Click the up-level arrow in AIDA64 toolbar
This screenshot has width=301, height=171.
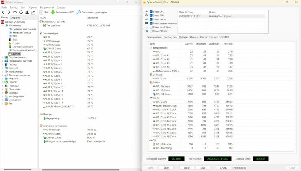(x=15, y=12)
